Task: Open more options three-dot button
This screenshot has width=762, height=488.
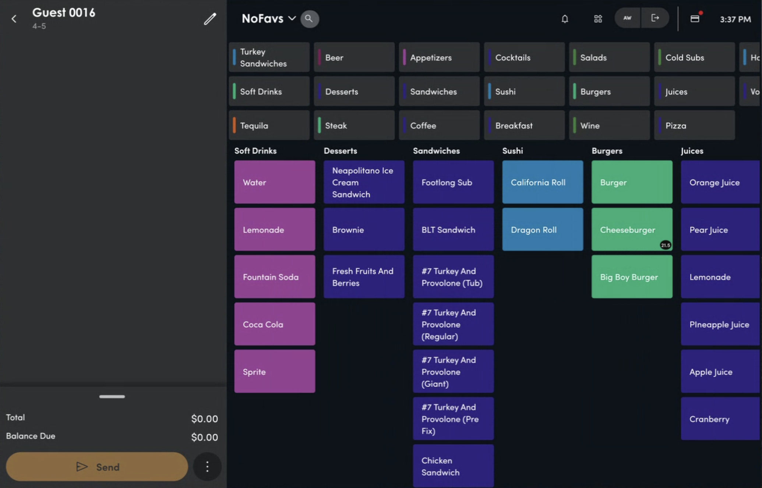Action: click(207, 467)
